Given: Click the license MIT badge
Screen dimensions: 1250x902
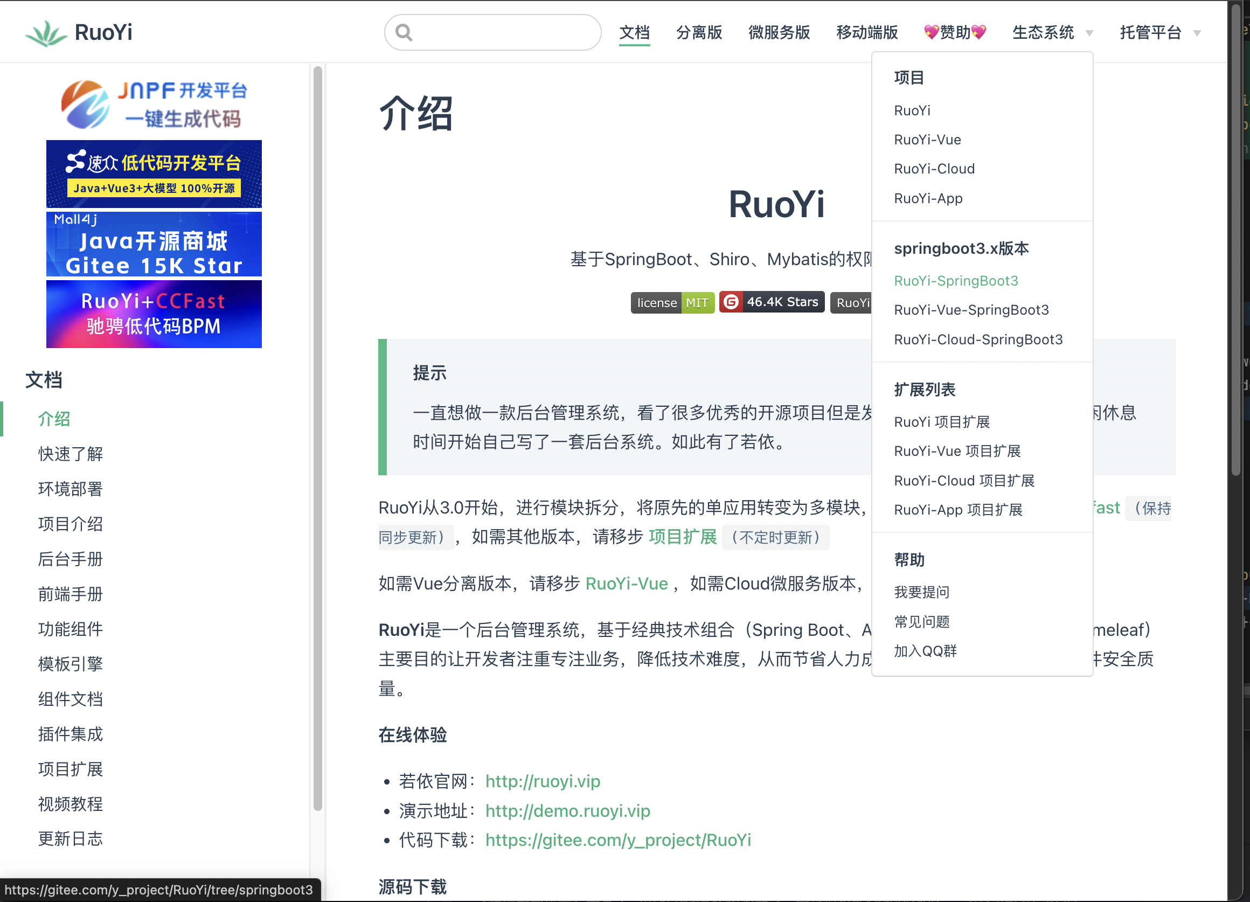Looking at the screenshot, I should pos(672,303).
